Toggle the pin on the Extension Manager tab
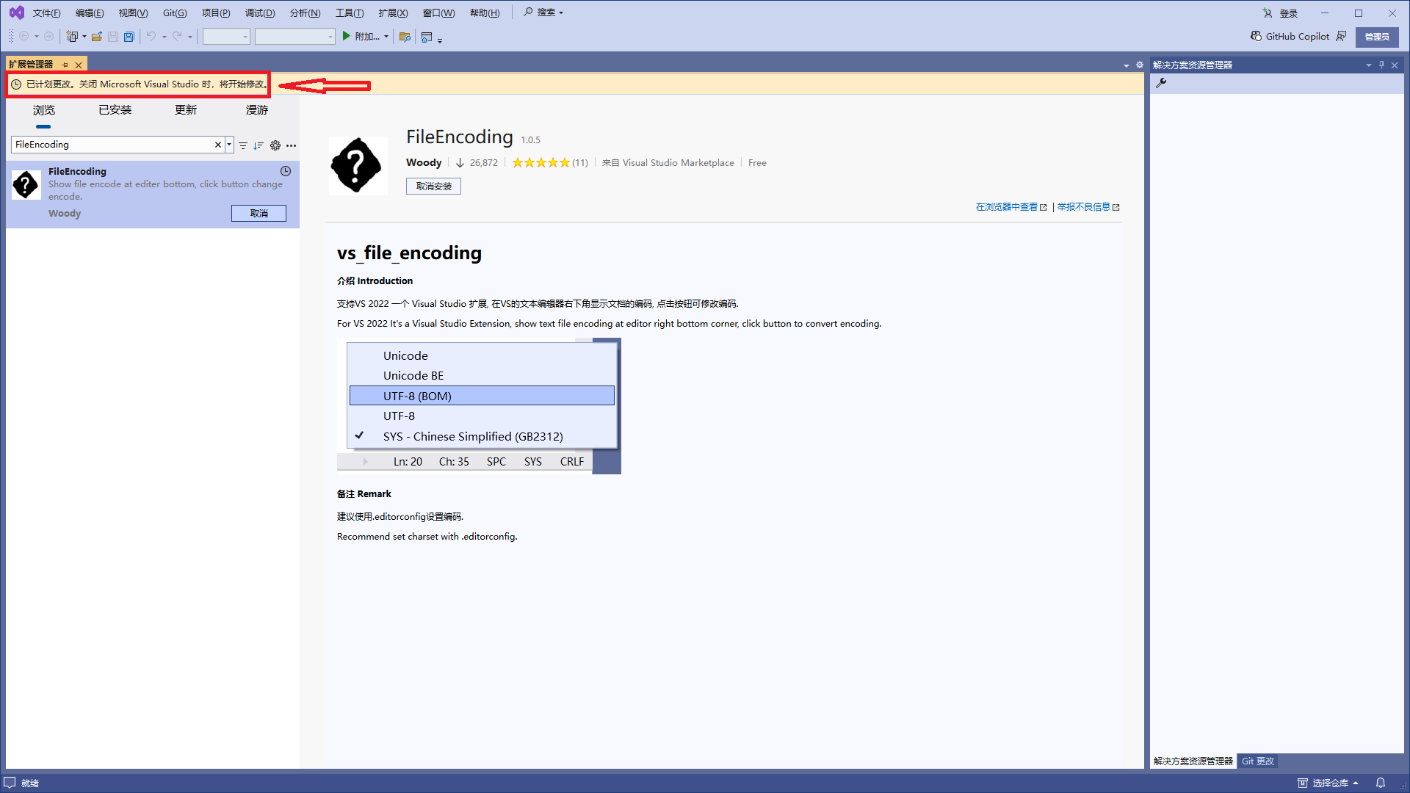Image resolution: width=1410 pixels, height=793 pixels. pyautogui.click(x=65, y=65)
